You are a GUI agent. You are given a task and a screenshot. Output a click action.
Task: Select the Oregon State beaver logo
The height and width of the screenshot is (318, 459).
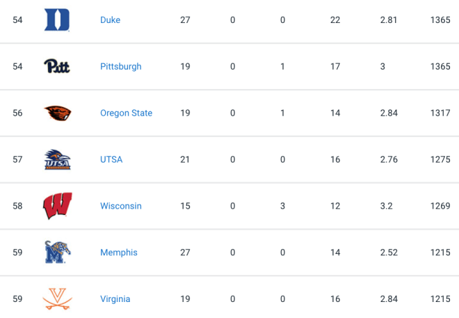tap(58, 113)
